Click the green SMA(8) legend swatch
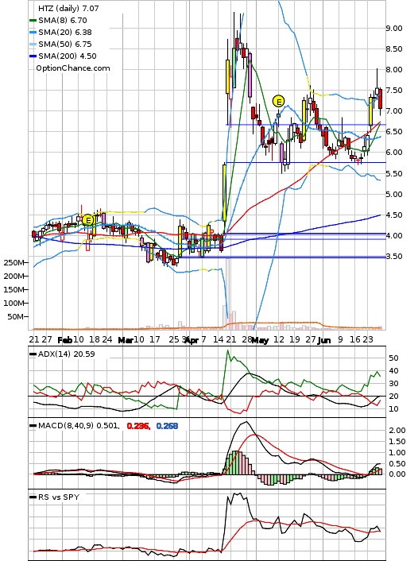418x561 pixels. coord(33,21)
